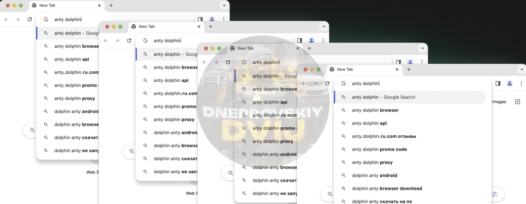The image size is (526, 204).
Task: Add a new tab in second window from left
Action: point(211,26)
